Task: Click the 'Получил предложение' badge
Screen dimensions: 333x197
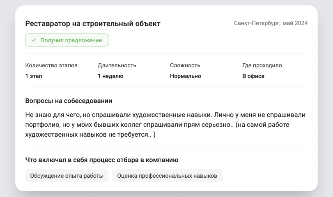Action: click(67, 40)
